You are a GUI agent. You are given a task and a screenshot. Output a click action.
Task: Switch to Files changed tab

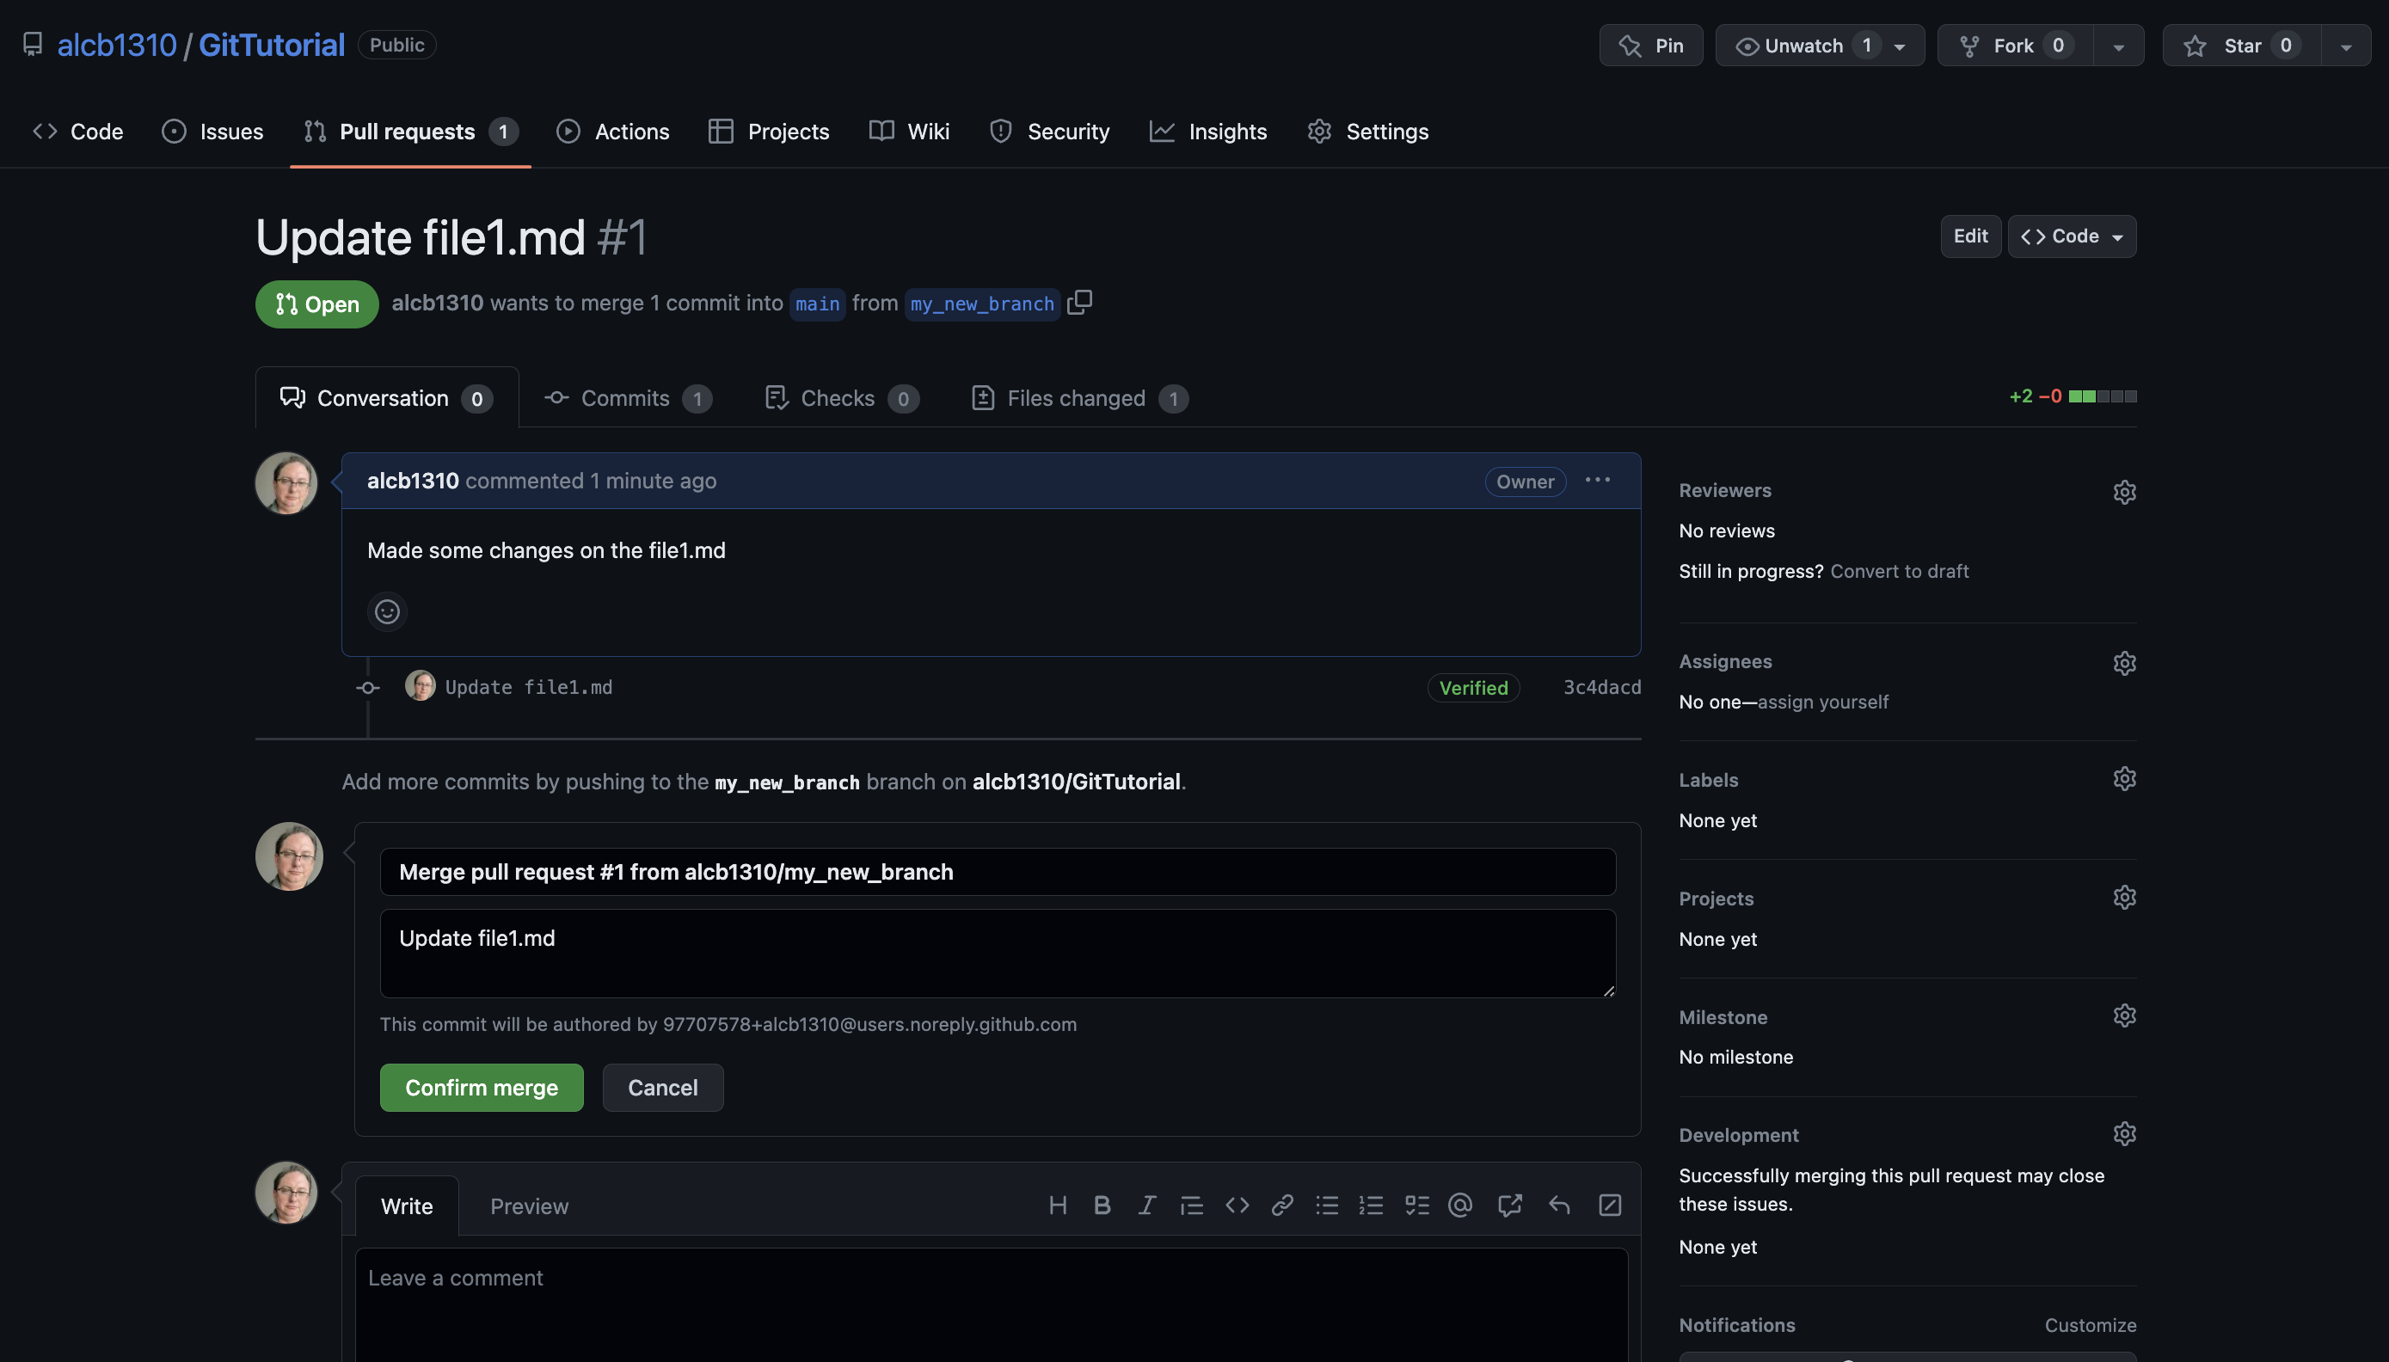(x=1078, y=398)
